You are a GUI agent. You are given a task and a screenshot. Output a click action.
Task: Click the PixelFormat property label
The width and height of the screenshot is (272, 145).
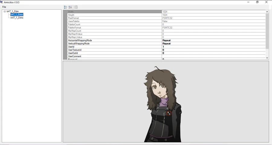[x=73, y=18]
